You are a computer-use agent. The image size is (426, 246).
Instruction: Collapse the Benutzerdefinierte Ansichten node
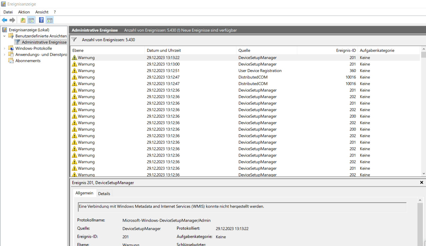[x=4, y=36]
